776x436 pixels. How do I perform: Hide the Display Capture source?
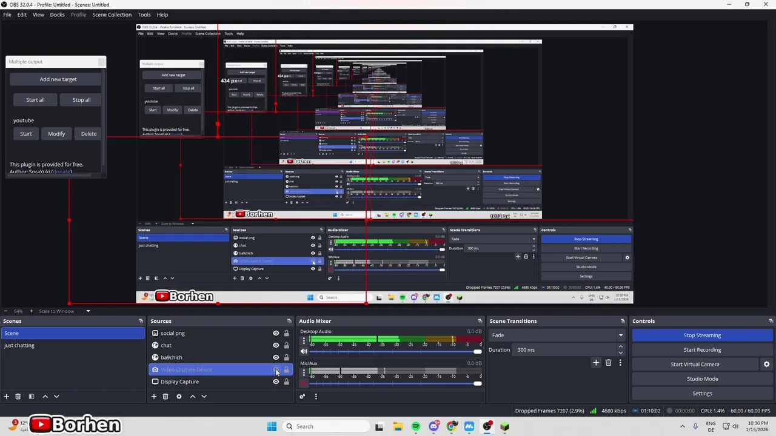coord(276,381)
